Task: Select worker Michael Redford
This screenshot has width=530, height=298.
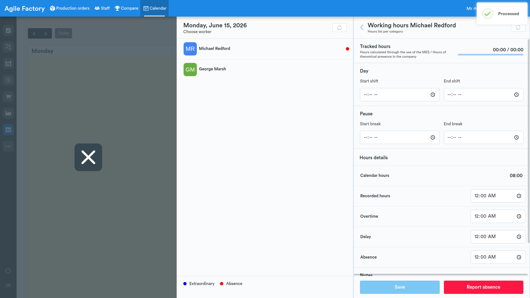Action: [265, 49]
